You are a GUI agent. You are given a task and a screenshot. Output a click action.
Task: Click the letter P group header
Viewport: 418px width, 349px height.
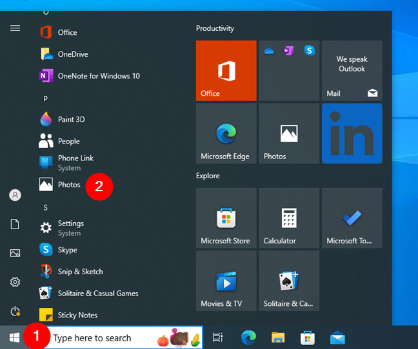[46, 99]
